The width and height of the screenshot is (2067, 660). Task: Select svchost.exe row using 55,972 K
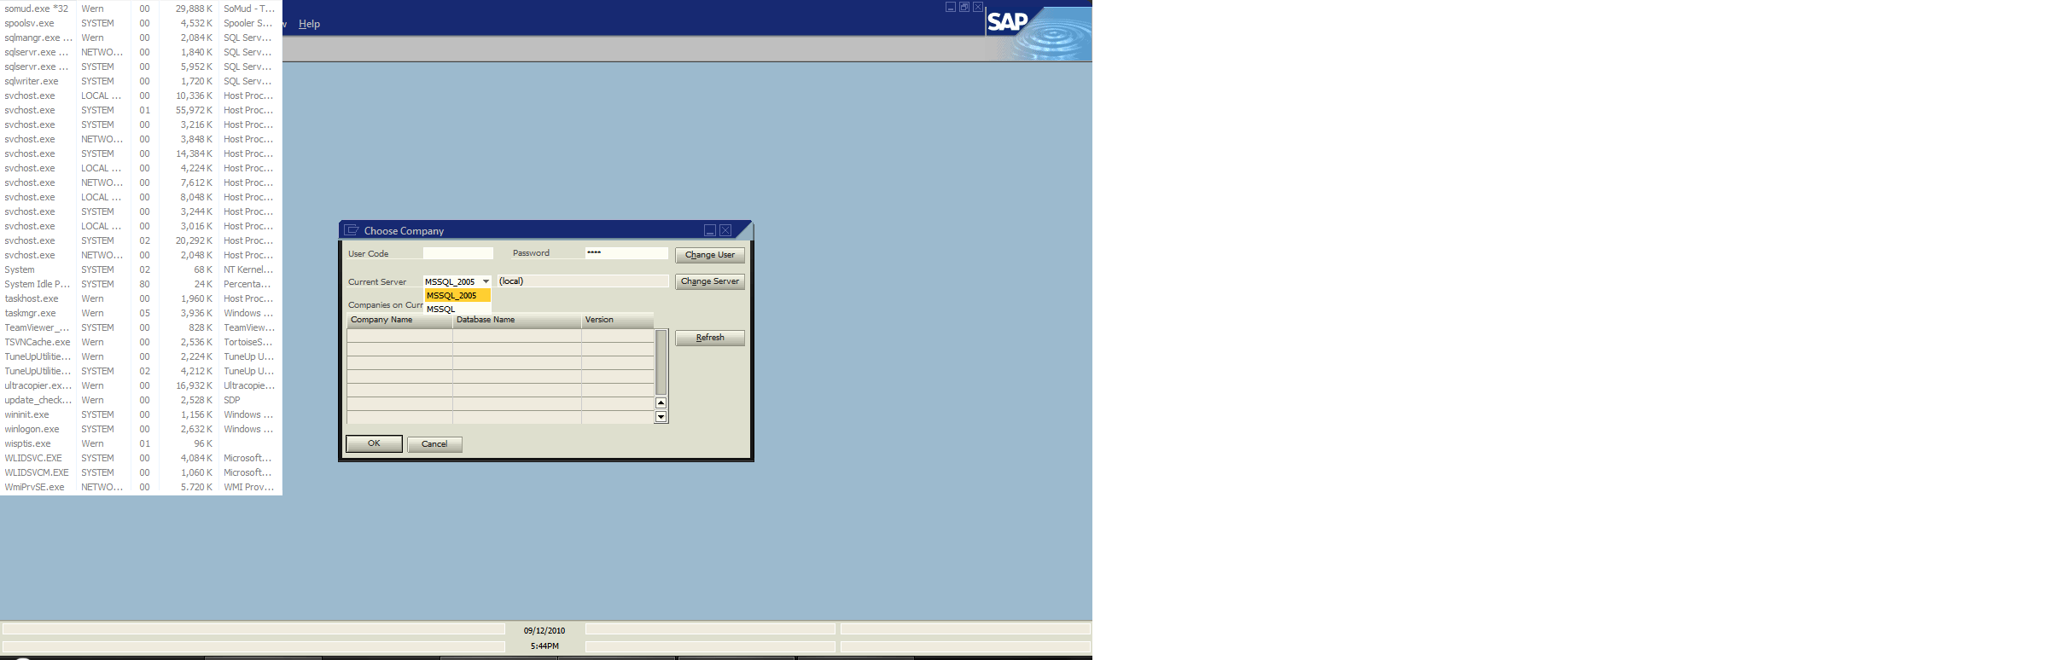[141, 110]
